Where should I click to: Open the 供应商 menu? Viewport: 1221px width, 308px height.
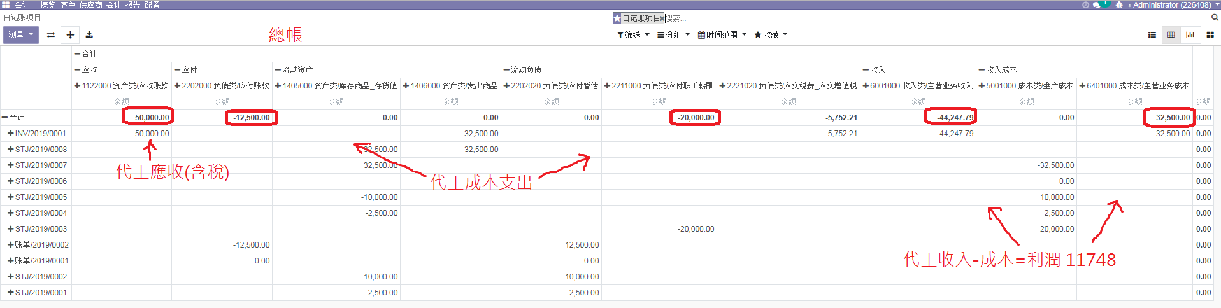pyautogui.click(x=90, y=4)
